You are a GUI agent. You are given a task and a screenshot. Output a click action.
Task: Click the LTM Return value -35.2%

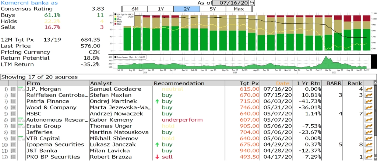tap(91, 64)
